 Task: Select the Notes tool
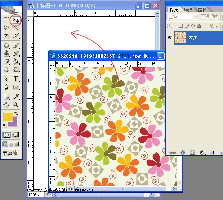tap(6, 97)
